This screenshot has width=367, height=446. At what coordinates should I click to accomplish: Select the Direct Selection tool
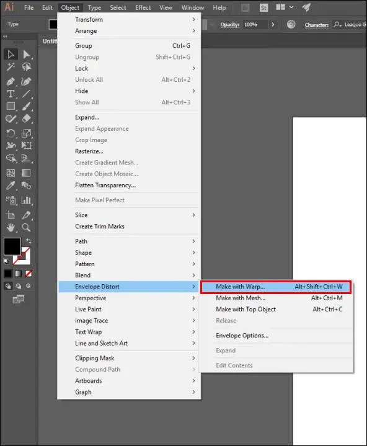tap(27, 54)
